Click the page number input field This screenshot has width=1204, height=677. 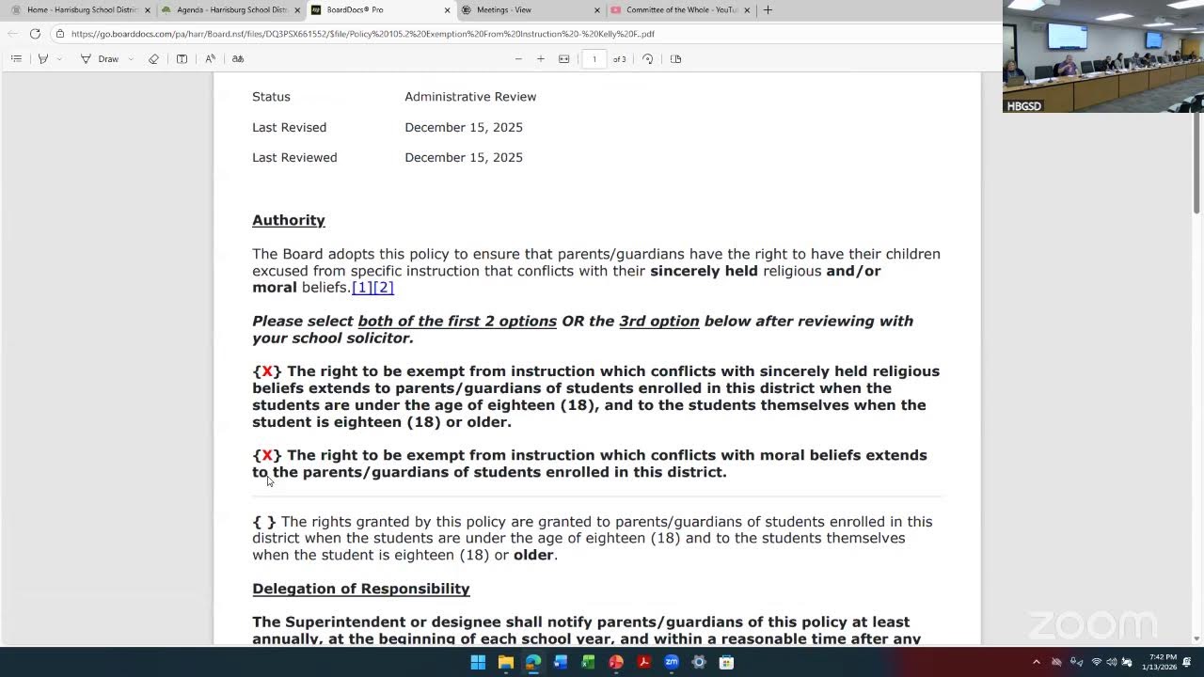click(x=594, y=58)
